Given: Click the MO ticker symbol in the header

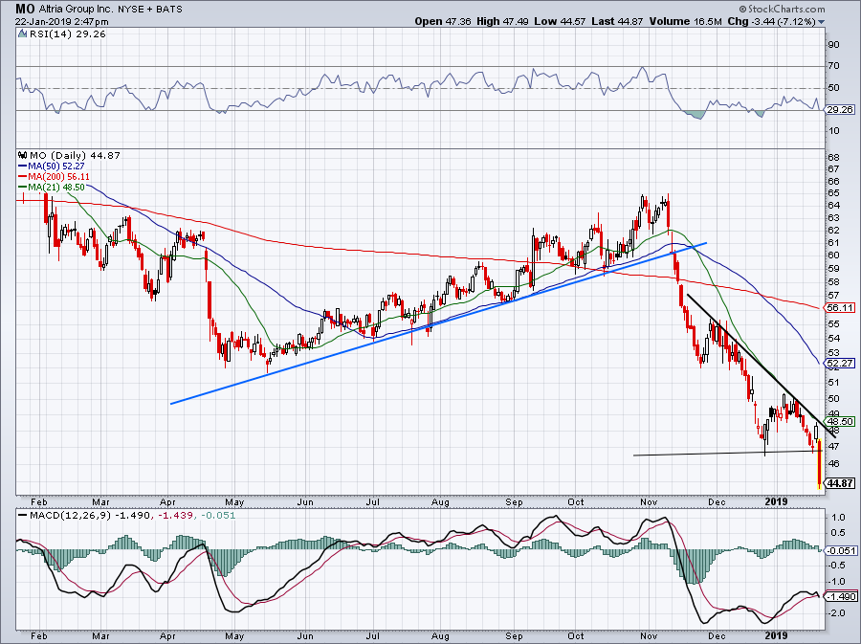Looking at the screenshot, I should [25, 9].
